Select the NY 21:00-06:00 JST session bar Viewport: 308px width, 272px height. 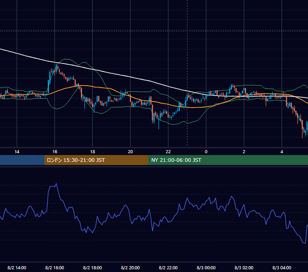228,160
